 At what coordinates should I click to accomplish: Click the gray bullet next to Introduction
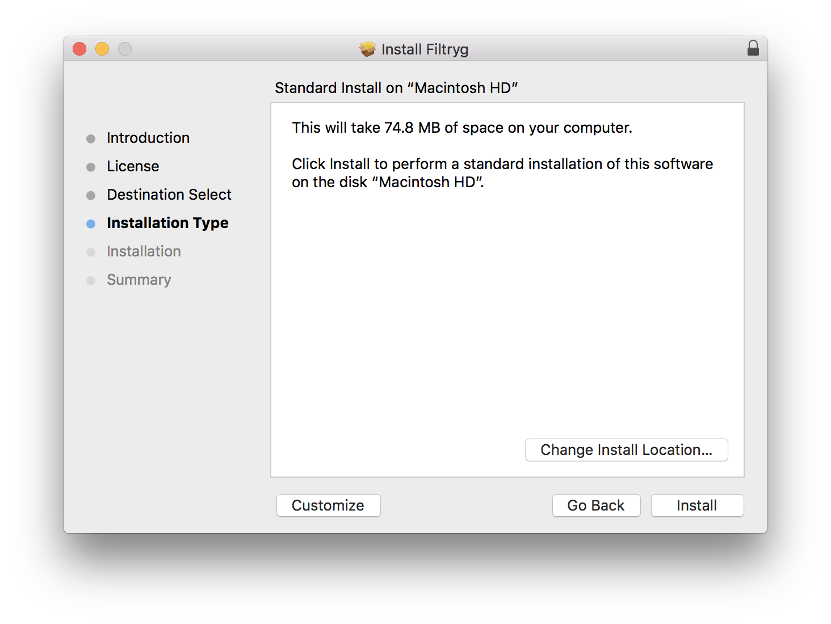click(x=91, y=139)
